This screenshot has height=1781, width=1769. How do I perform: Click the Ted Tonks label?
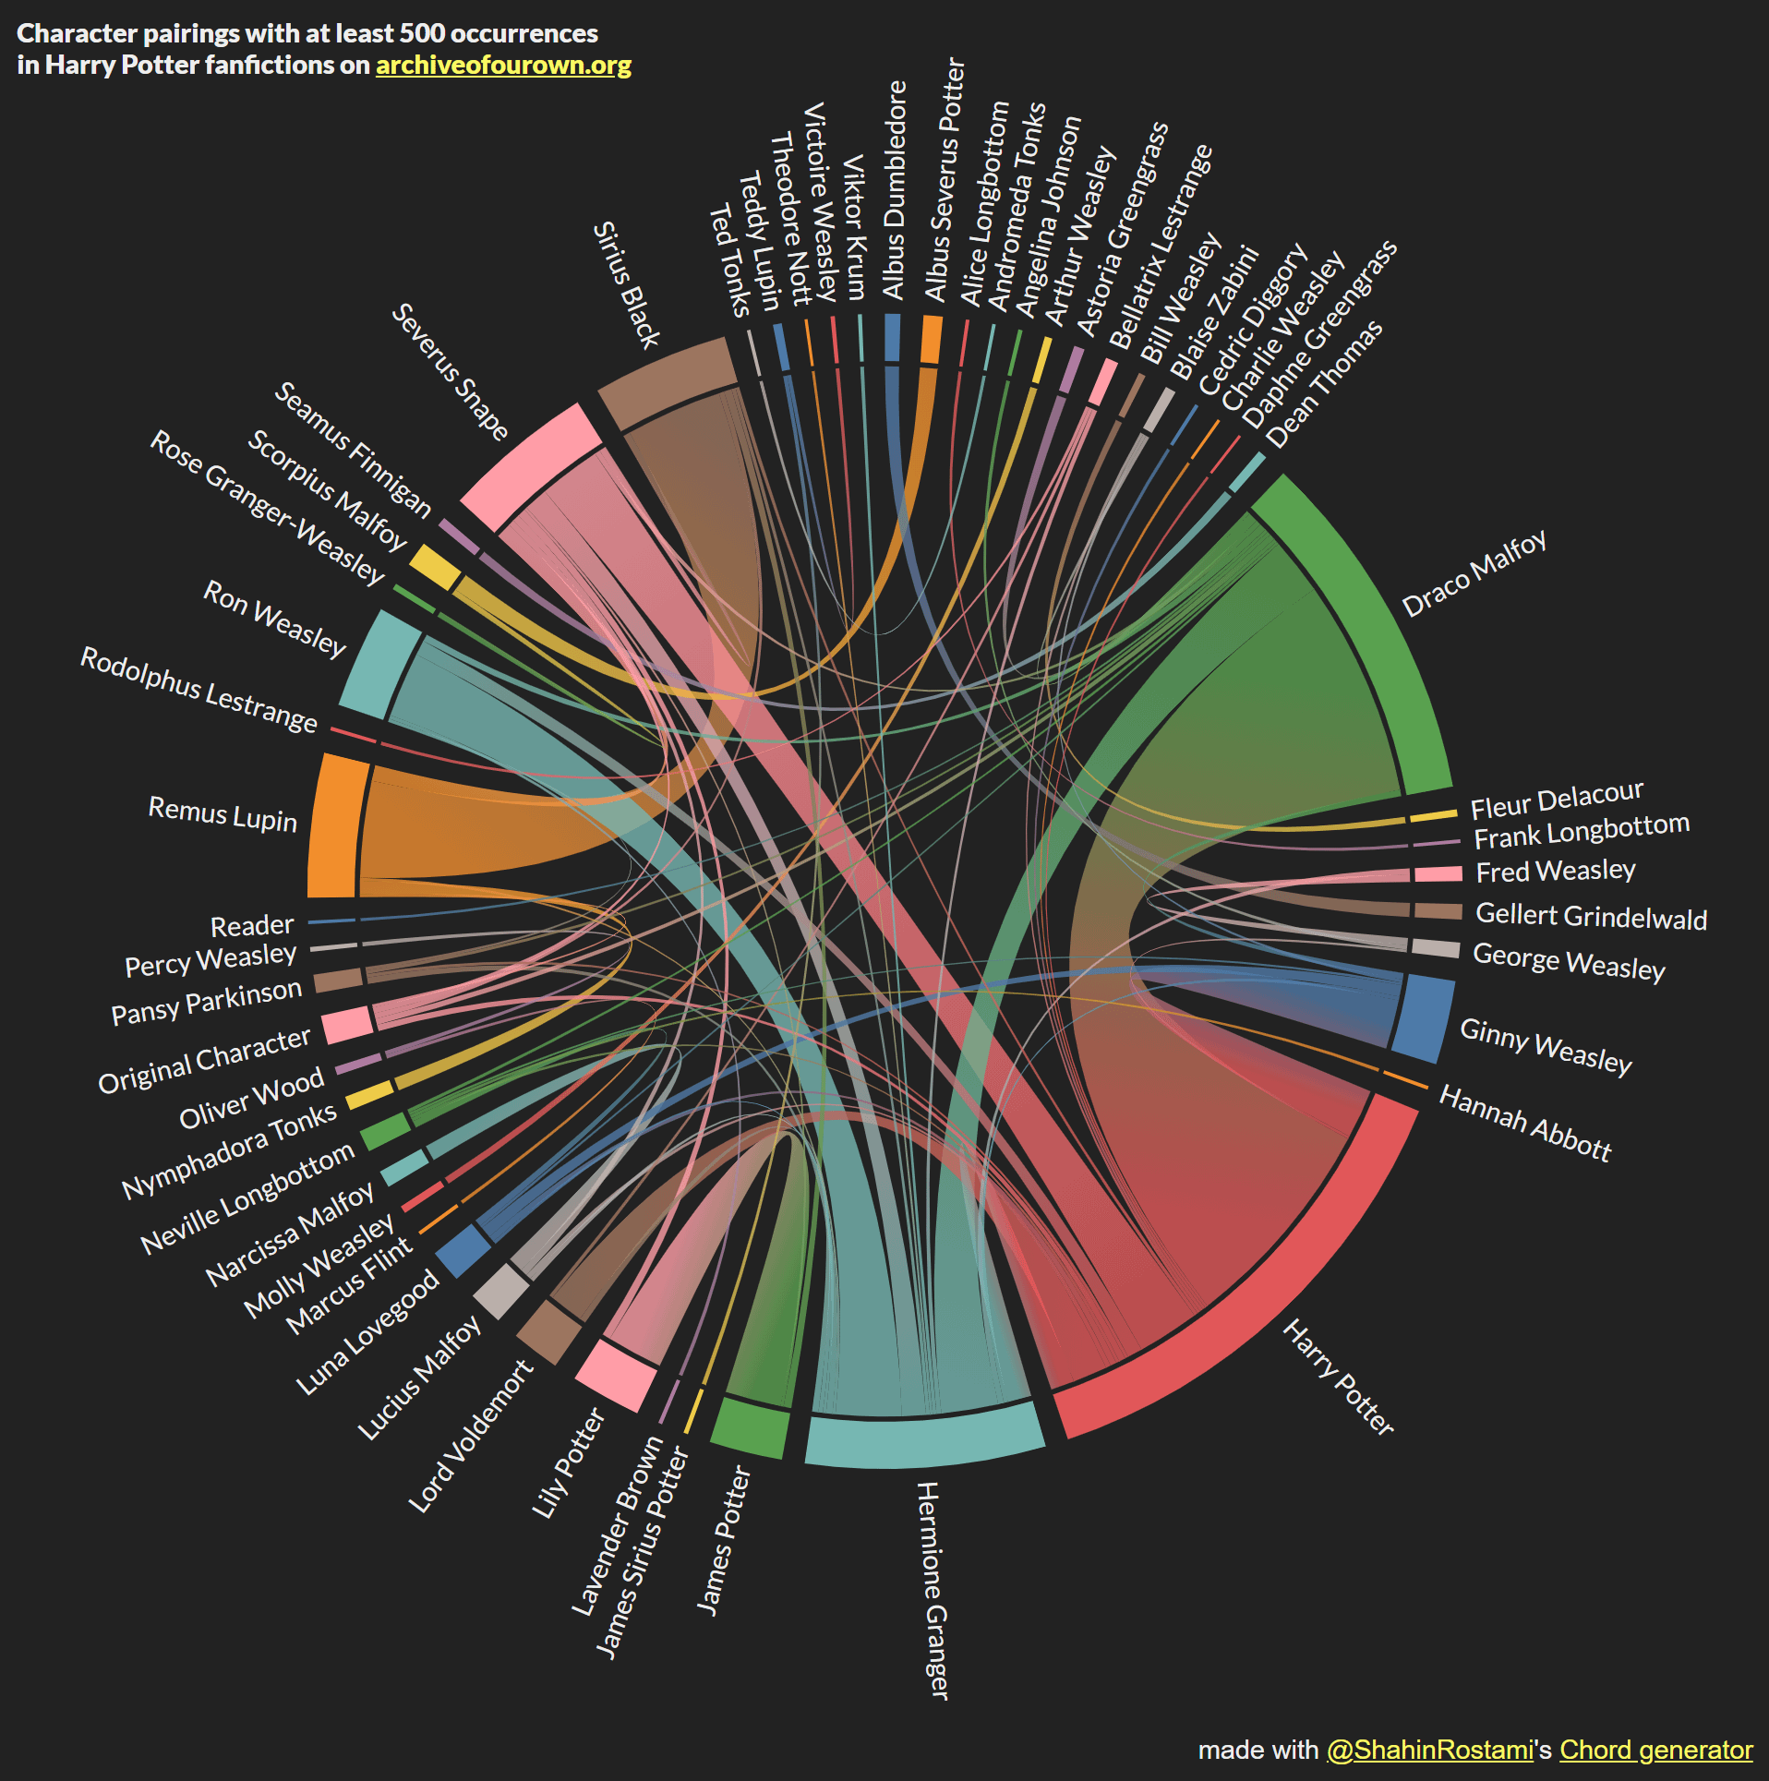click(729, 261)
